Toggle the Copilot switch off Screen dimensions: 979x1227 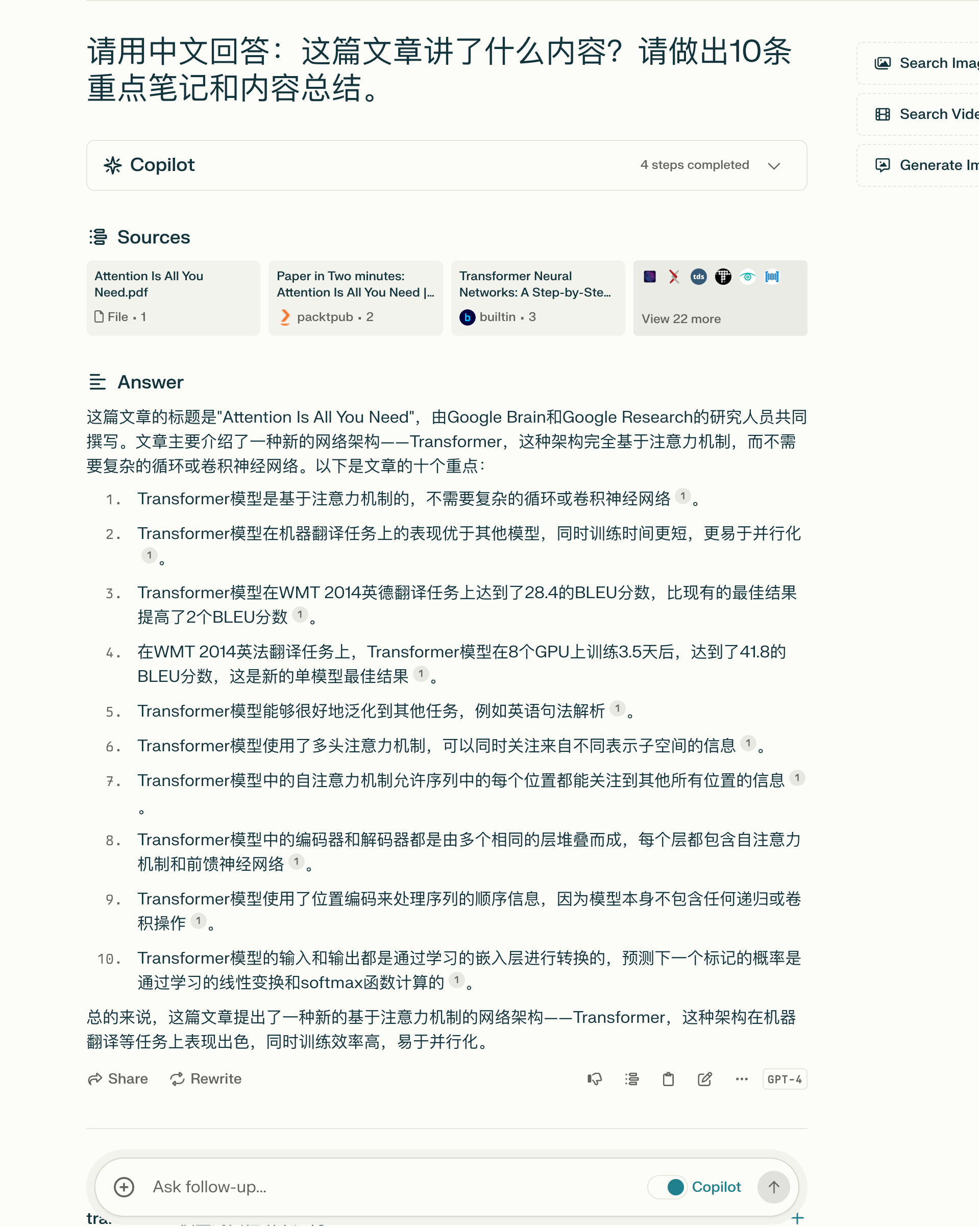pos(668,1187)
